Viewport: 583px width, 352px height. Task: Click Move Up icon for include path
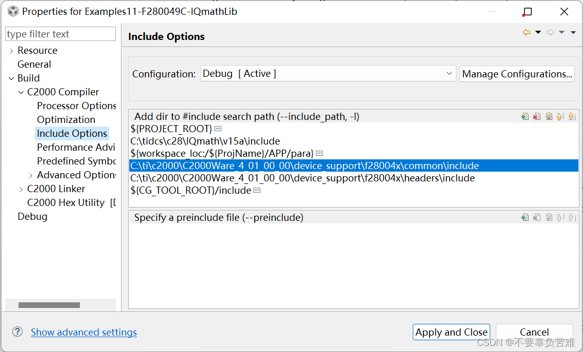(x=560, y=117)
